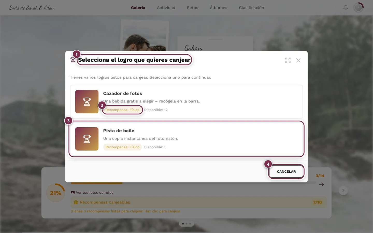Click the Pista de baile trophy icon

tap(87, 139)
